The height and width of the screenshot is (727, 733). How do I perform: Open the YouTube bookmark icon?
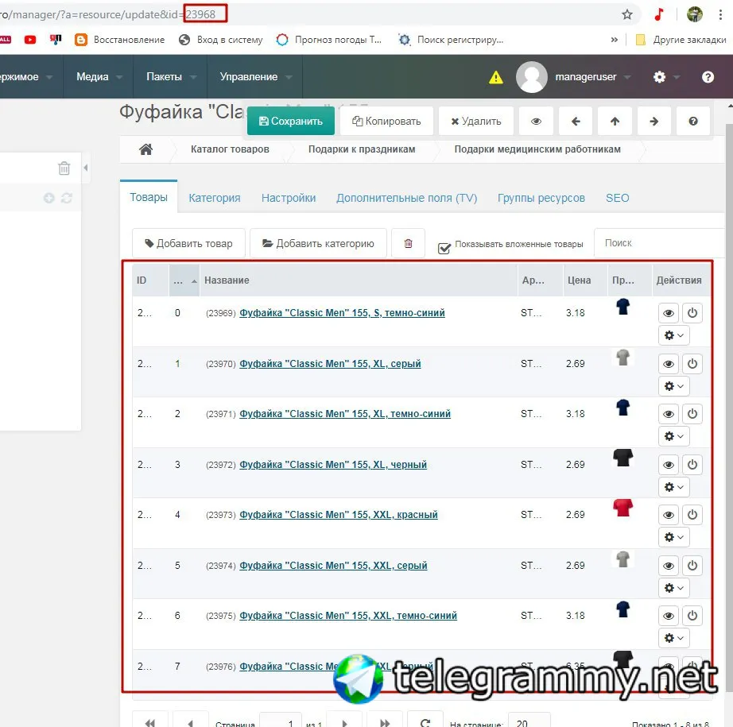click(x=30, y=40)
